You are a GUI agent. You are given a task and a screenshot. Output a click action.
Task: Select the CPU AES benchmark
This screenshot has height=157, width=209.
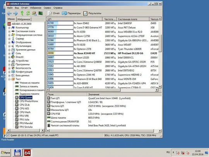[24, 109]
